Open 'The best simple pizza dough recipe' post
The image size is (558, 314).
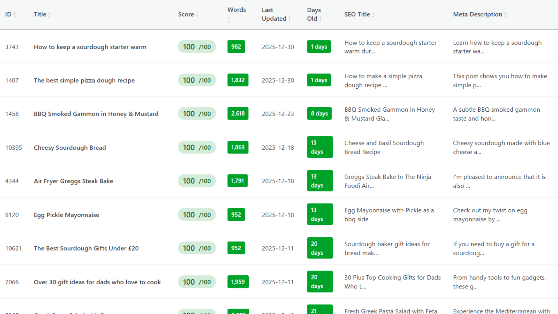pos(84,80)
